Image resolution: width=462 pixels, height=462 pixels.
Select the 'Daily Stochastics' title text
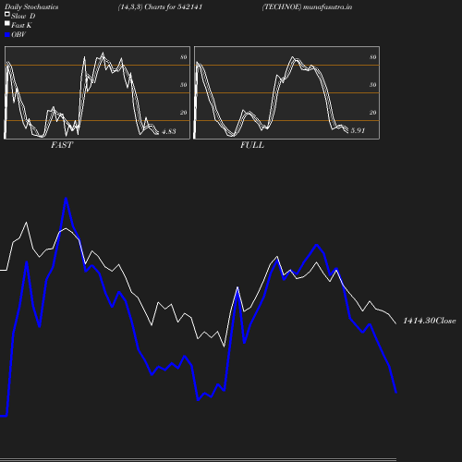tap(31, 6)
